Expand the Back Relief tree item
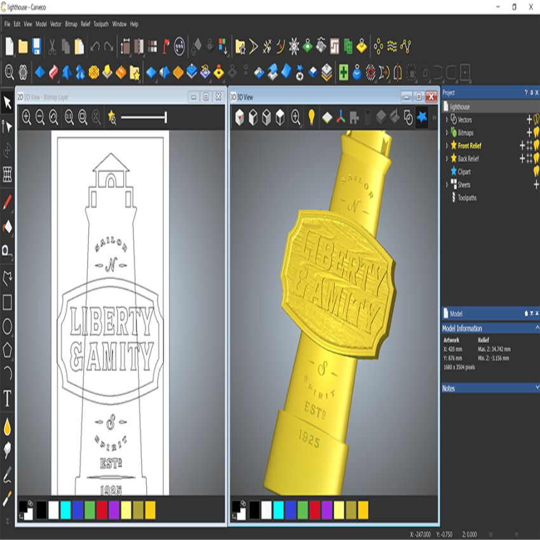Viewport: 540px width, 540px height. (447, 158)
